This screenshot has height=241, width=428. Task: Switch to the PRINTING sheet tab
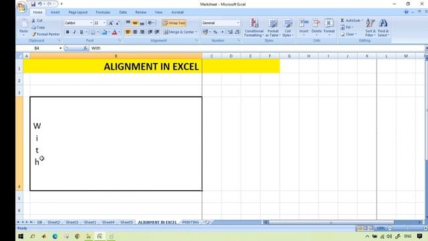coord(190,222)
